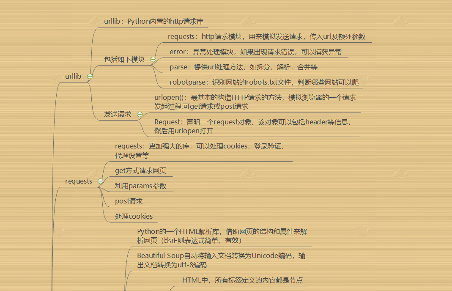The height and width of the screenshot is (291, 452).
Task: Select the urllib topic
Action: coord(73,76)
